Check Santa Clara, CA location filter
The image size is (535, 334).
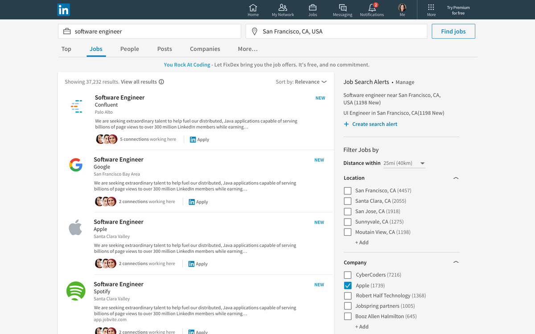(x=348, y=201)
